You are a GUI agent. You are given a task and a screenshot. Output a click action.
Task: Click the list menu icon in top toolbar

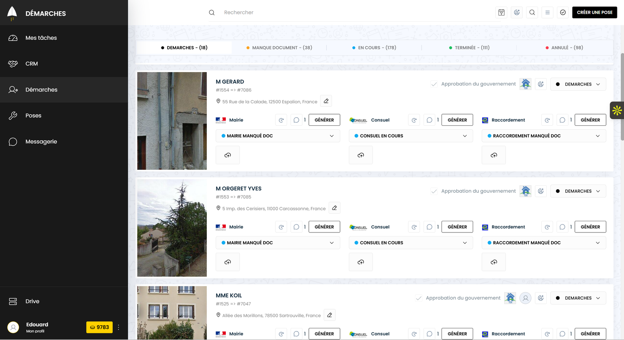pos(548,12)
